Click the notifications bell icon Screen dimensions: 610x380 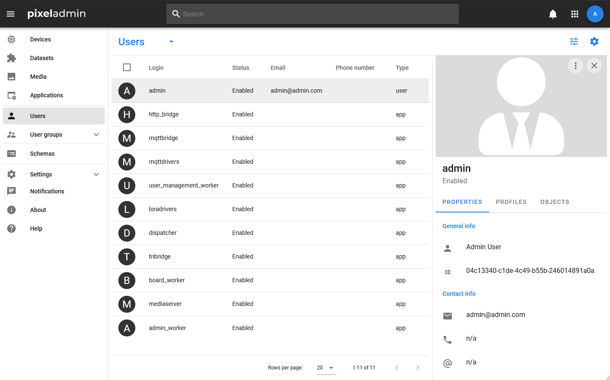pos(553,14)
